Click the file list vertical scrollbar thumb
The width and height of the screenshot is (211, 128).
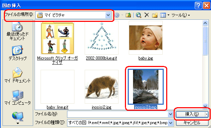205,41
